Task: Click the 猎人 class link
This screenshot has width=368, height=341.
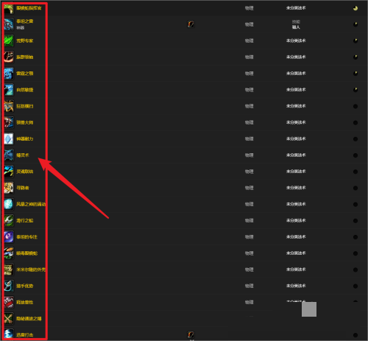Action: [296, 27]
